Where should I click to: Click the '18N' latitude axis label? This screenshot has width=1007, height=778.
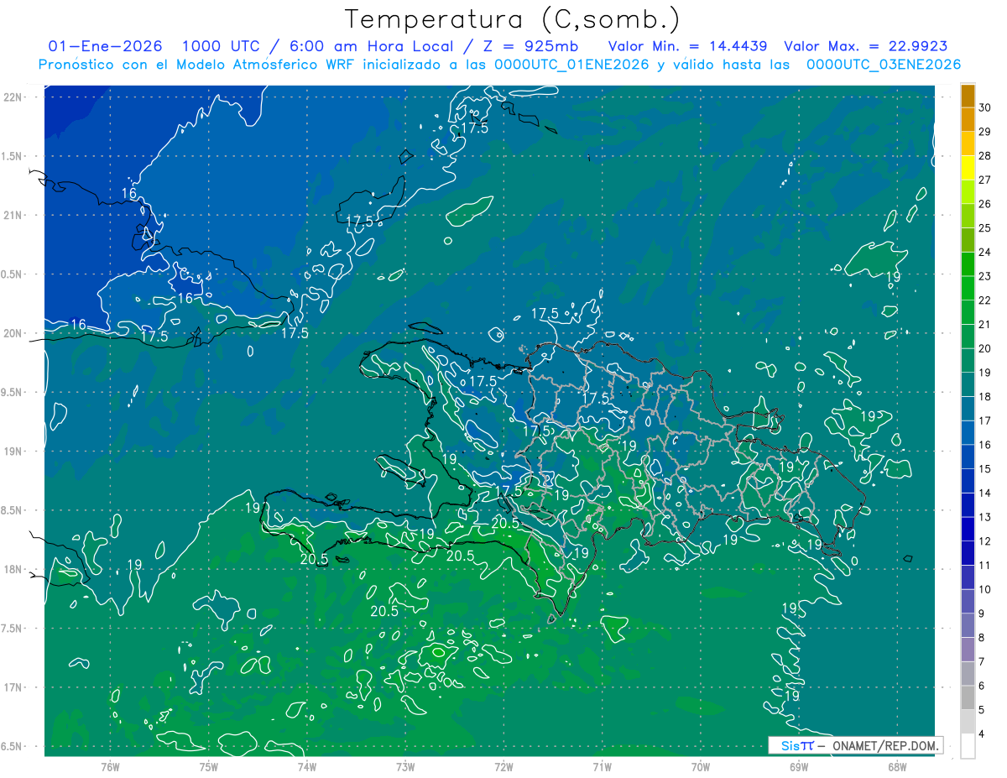point(13,569)
